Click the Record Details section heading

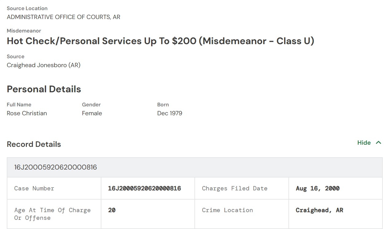(34, 144)
